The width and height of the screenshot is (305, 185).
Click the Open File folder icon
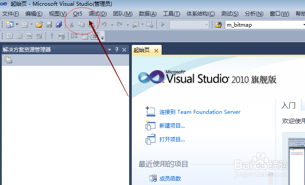pos(39,24)
